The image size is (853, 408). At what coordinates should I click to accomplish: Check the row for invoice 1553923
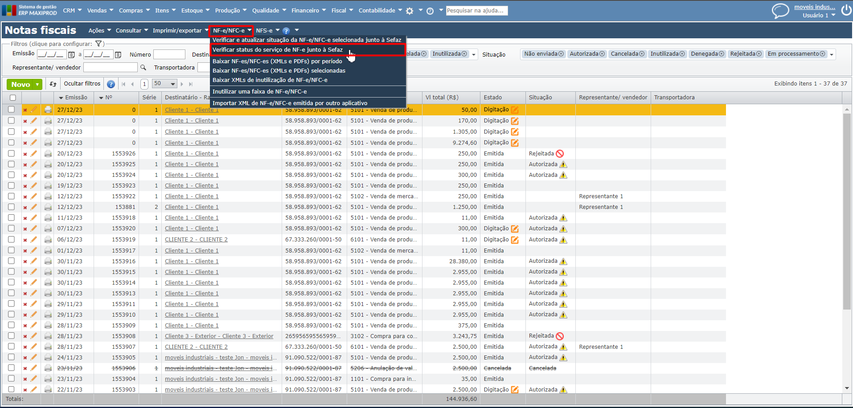coord(11,185)
